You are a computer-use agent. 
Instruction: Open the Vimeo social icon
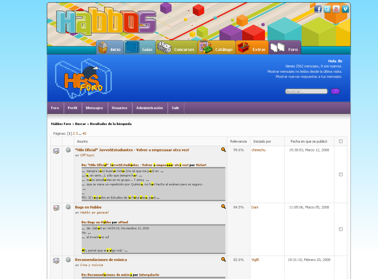(x=345, y=9)
